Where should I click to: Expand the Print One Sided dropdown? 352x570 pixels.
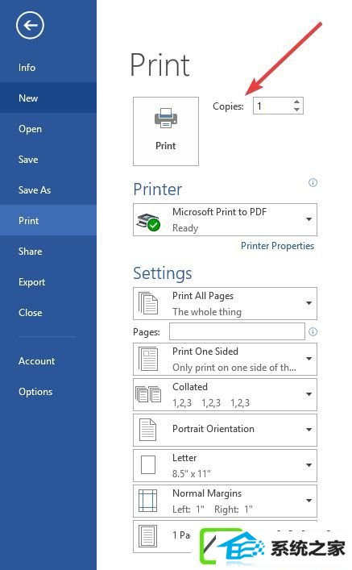pos(225,359)
